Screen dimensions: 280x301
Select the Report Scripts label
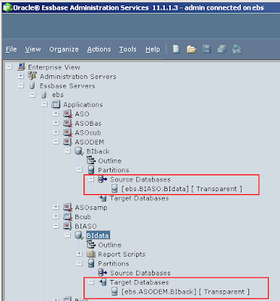121,254
